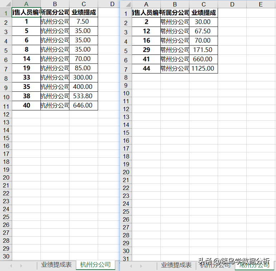Click the cell with value 533.80
276x271 pixels.
point(84,96)
